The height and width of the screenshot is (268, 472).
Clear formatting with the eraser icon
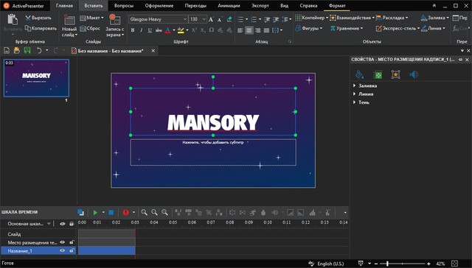[229, 19]
